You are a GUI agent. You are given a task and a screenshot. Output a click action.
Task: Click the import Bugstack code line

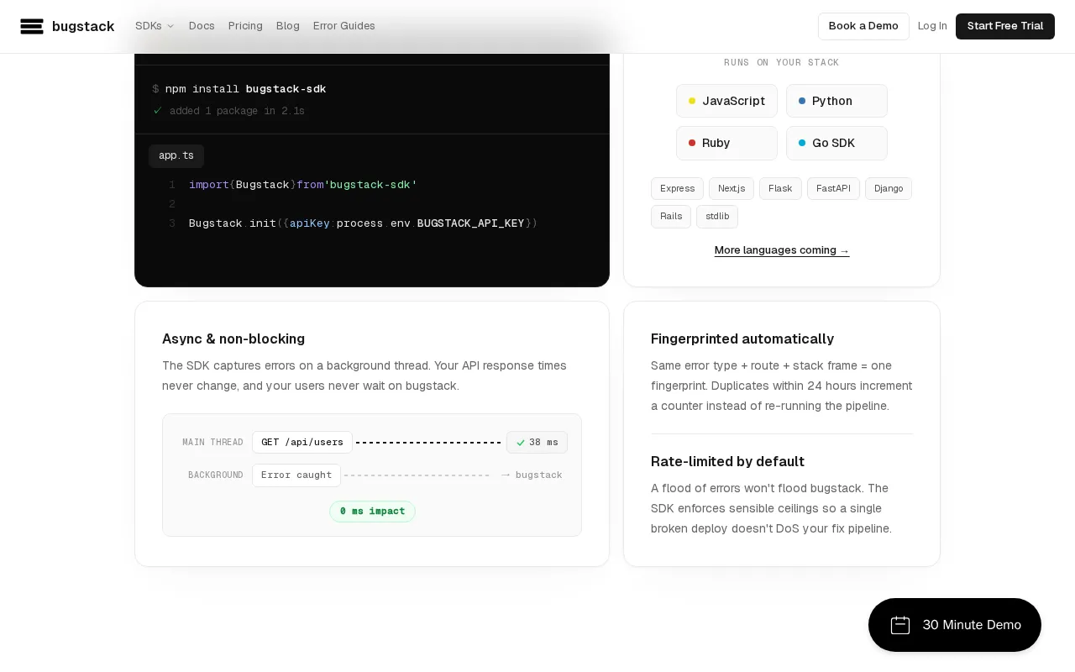303,185
